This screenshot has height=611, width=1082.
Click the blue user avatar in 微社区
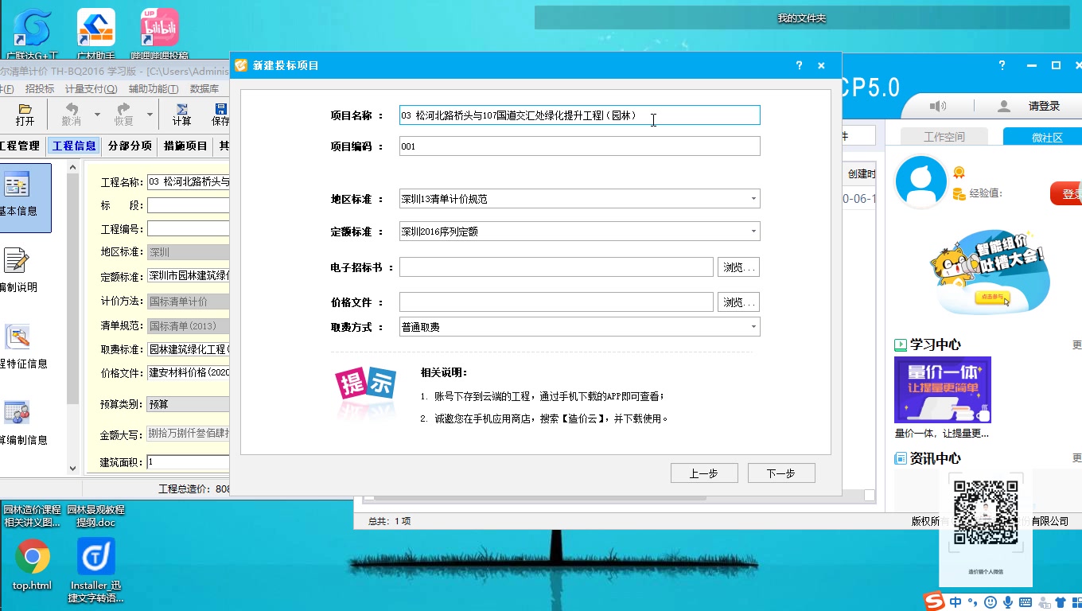pos(921,181)
